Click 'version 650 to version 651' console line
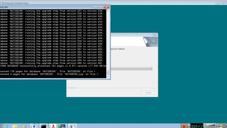The image size is (227, 128). click(x=51, y=47)
